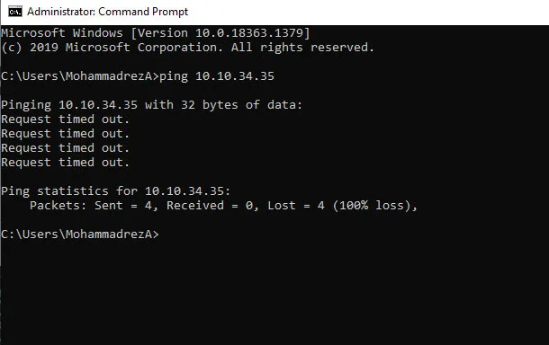Click the Microsoft Corporation copyright line
The height and width of the screenshot is (345, 549).
tap(188, 48)
